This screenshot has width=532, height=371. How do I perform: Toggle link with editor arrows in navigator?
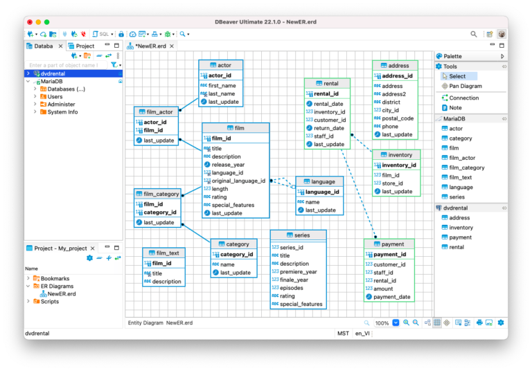click(108, 55)
